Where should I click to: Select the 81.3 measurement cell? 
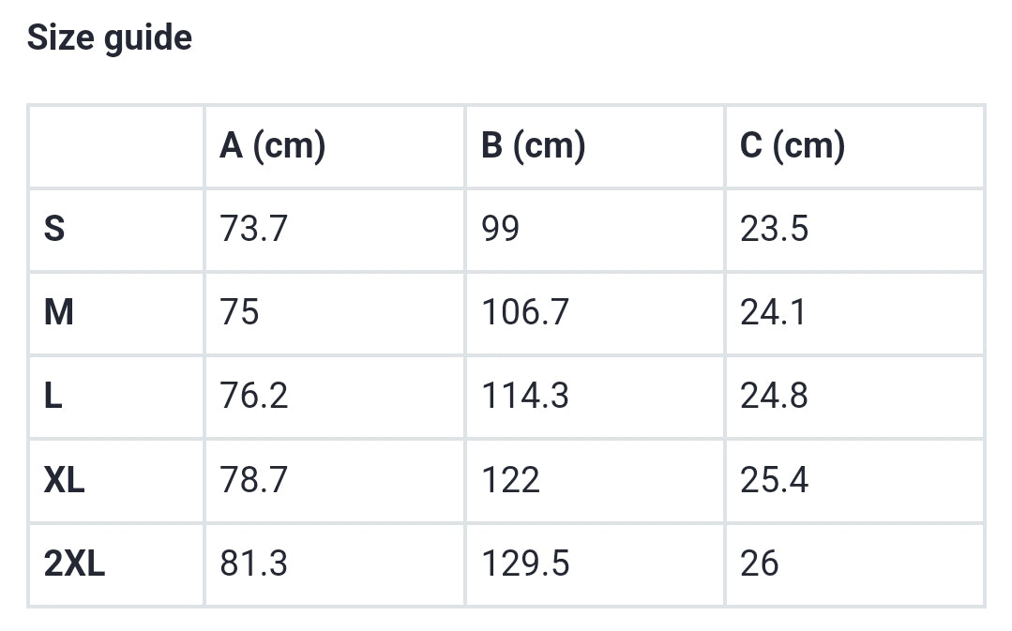253,563
